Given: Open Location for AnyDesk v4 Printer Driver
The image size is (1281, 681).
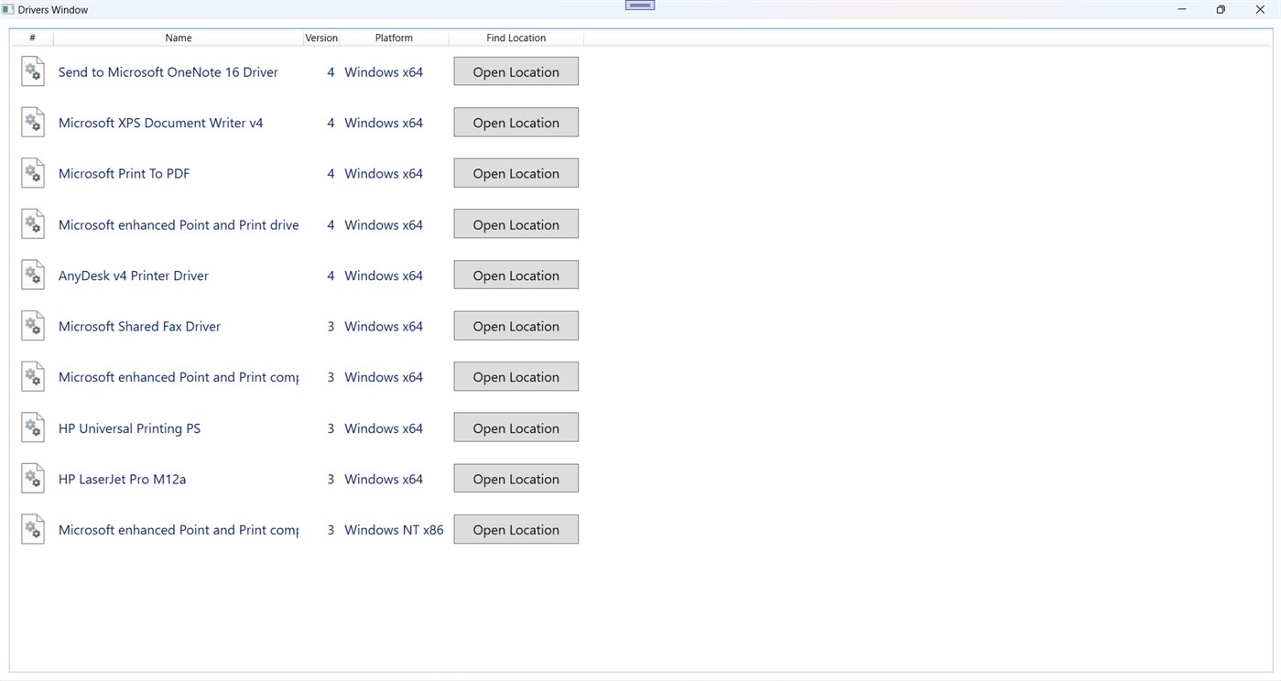Looking at the screenshot, I should 516,275.
